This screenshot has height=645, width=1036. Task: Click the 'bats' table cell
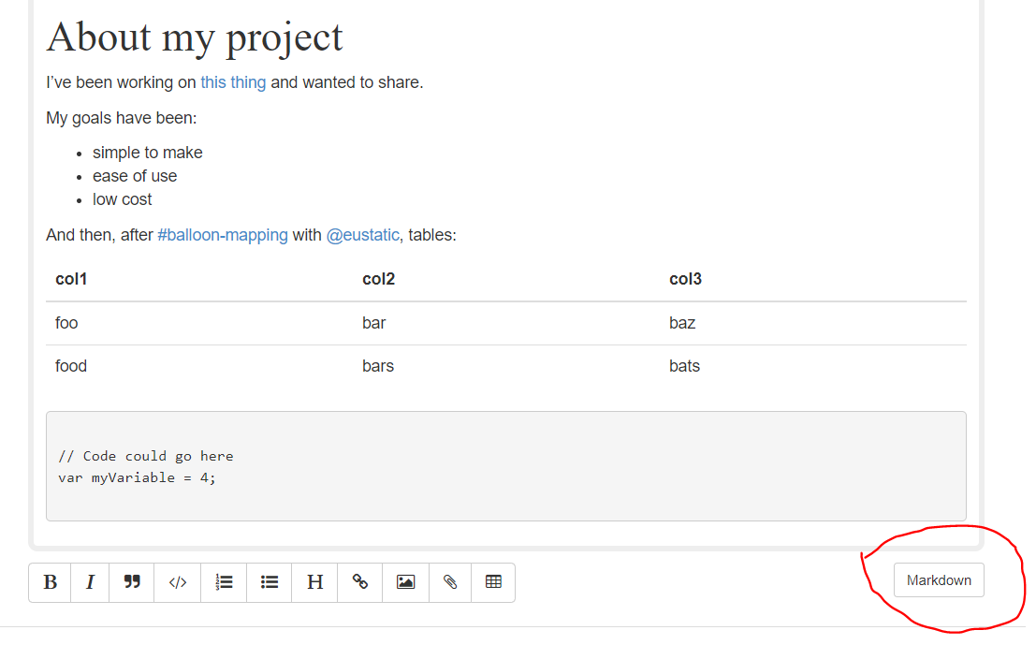[x=684, y=365]
